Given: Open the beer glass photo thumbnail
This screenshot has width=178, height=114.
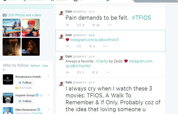Looking at the screenshot, I should pos(12,47).
